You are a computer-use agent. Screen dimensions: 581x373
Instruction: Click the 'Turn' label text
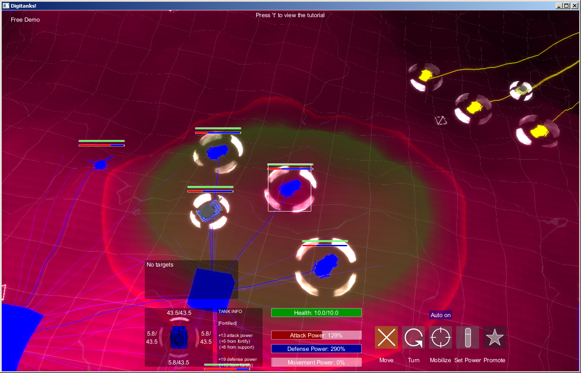(414, 360)
